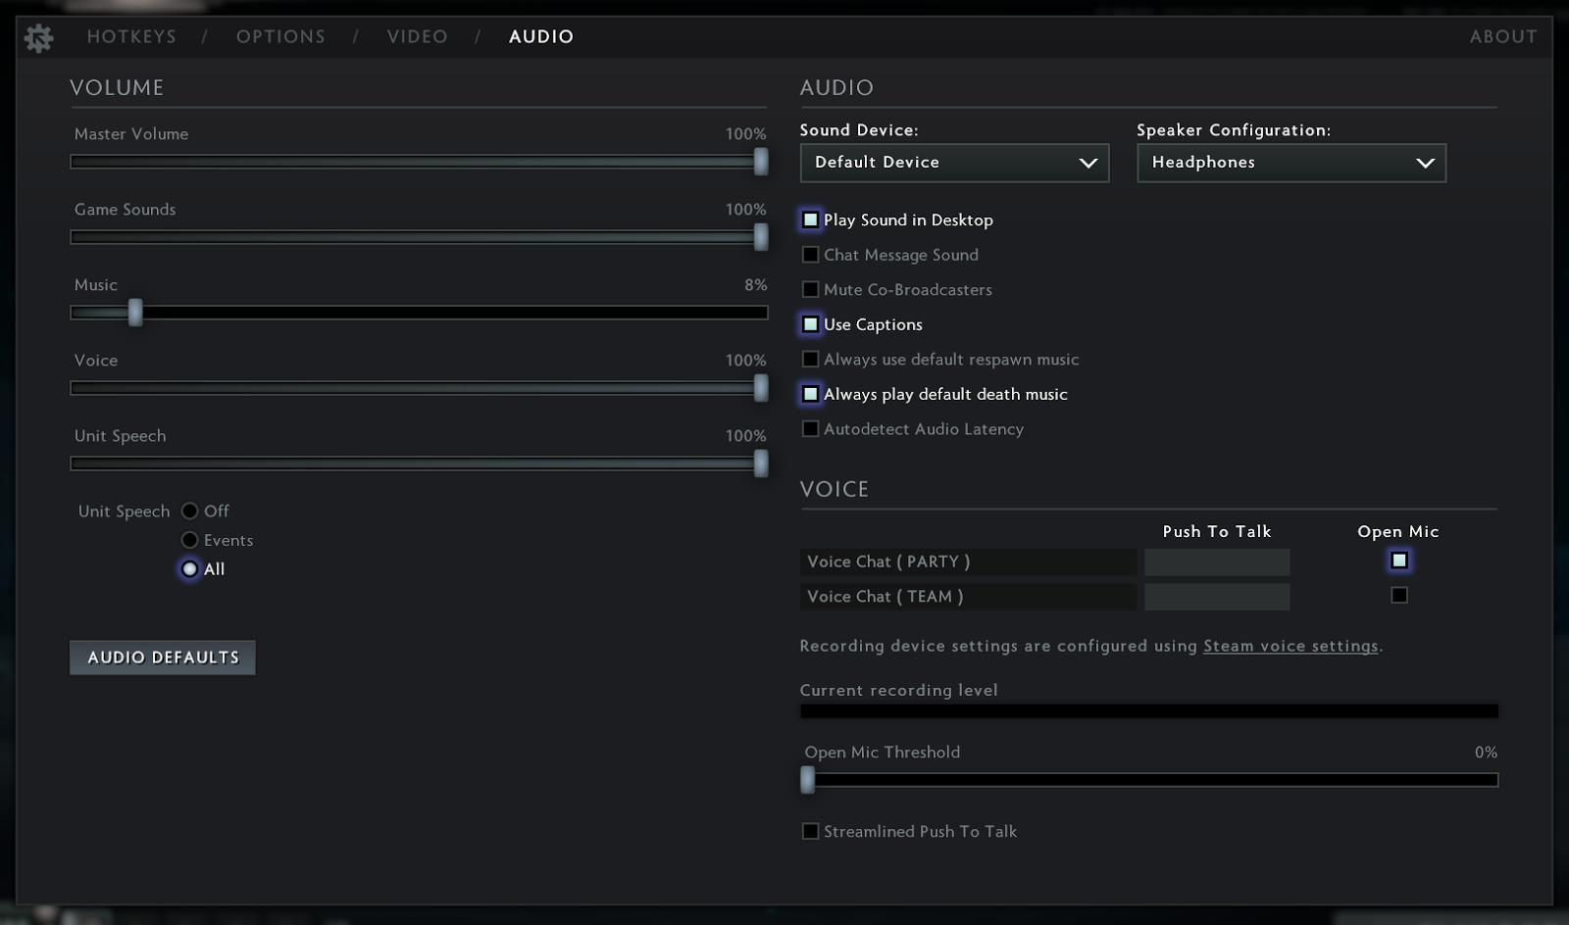The height and width of the screenshot is (925, 1569).
Task: Enable Autodetect Audio Latency
Action: click(x=811, y=429)
